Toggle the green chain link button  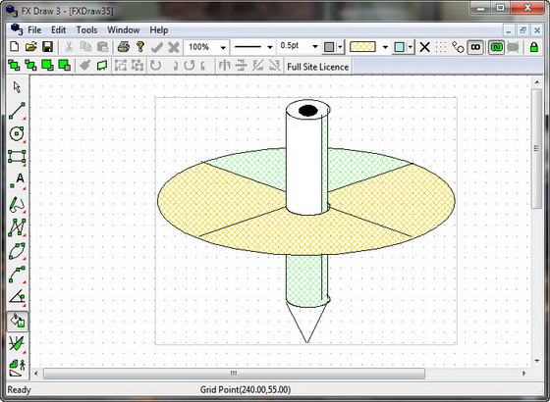[x=496, y=47]
